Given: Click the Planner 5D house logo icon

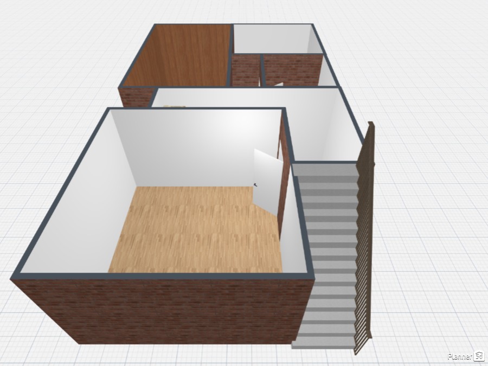Looking at the screenshot, I should [479, 356].
